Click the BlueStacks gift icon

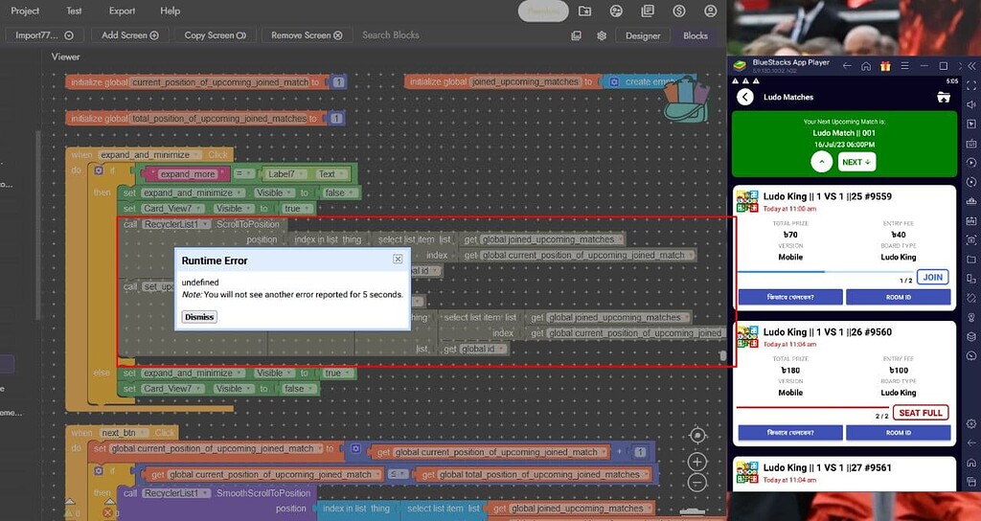[886, 66]
